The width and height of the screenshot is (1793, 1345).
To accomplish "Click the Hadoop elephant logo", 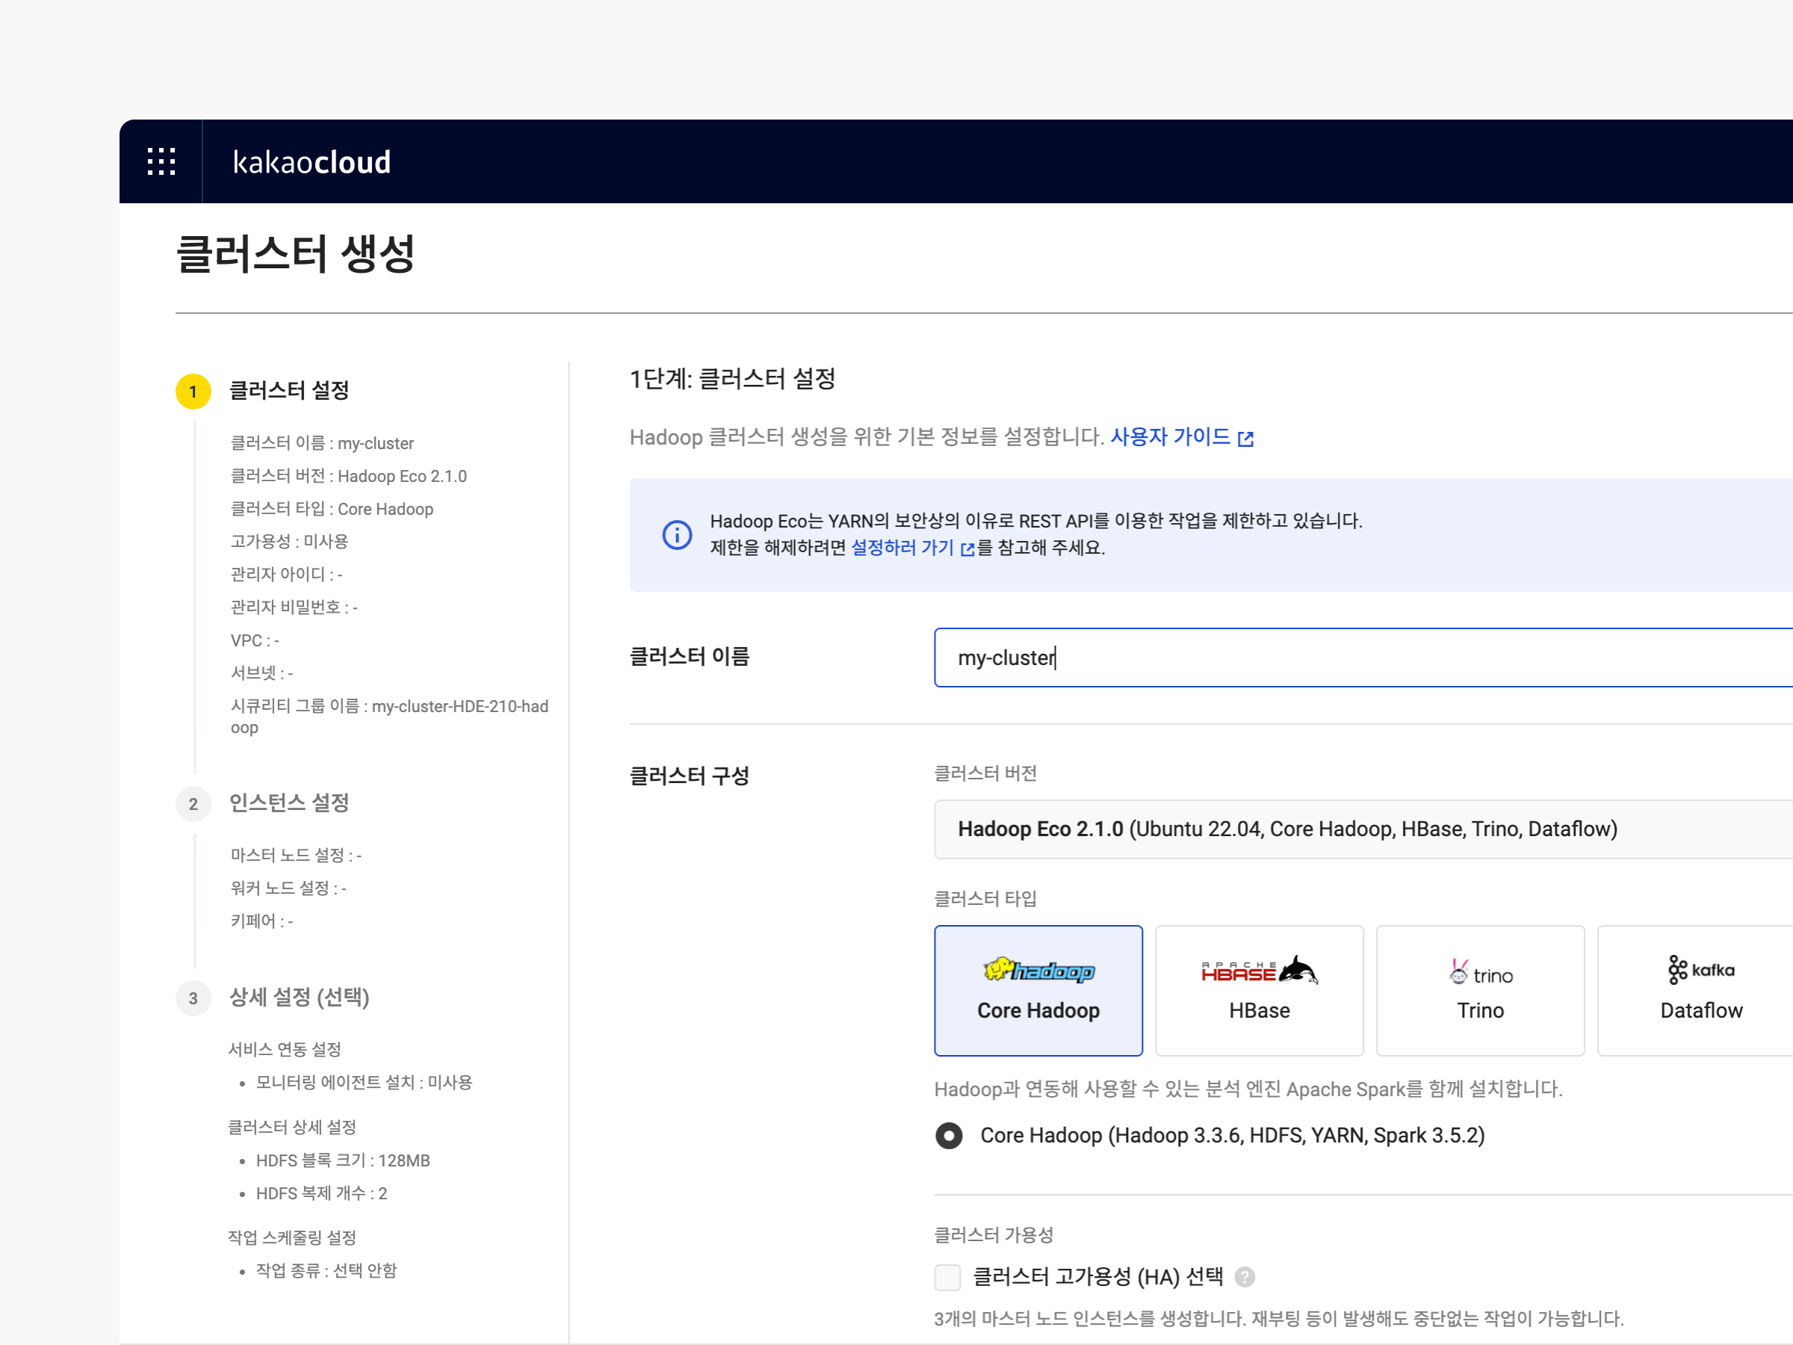I will 1038,970.
